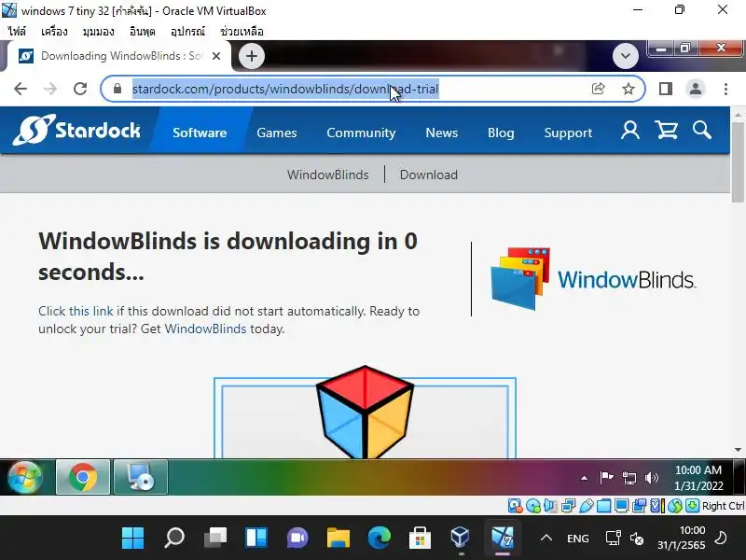Viewport: 746px width, 560px height.
Task: Open Stardock site search magnifier
Action: coord(702,130)
